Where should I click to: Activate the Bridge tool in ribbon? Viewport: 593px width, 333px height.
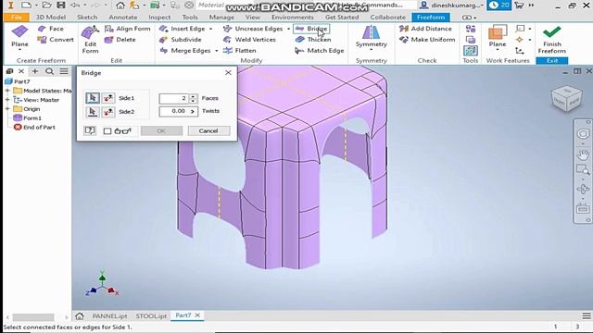pos(311,29)
